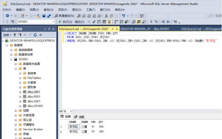Click the Database Engine Query icon

pyautogui.click(x=79, y=16)
